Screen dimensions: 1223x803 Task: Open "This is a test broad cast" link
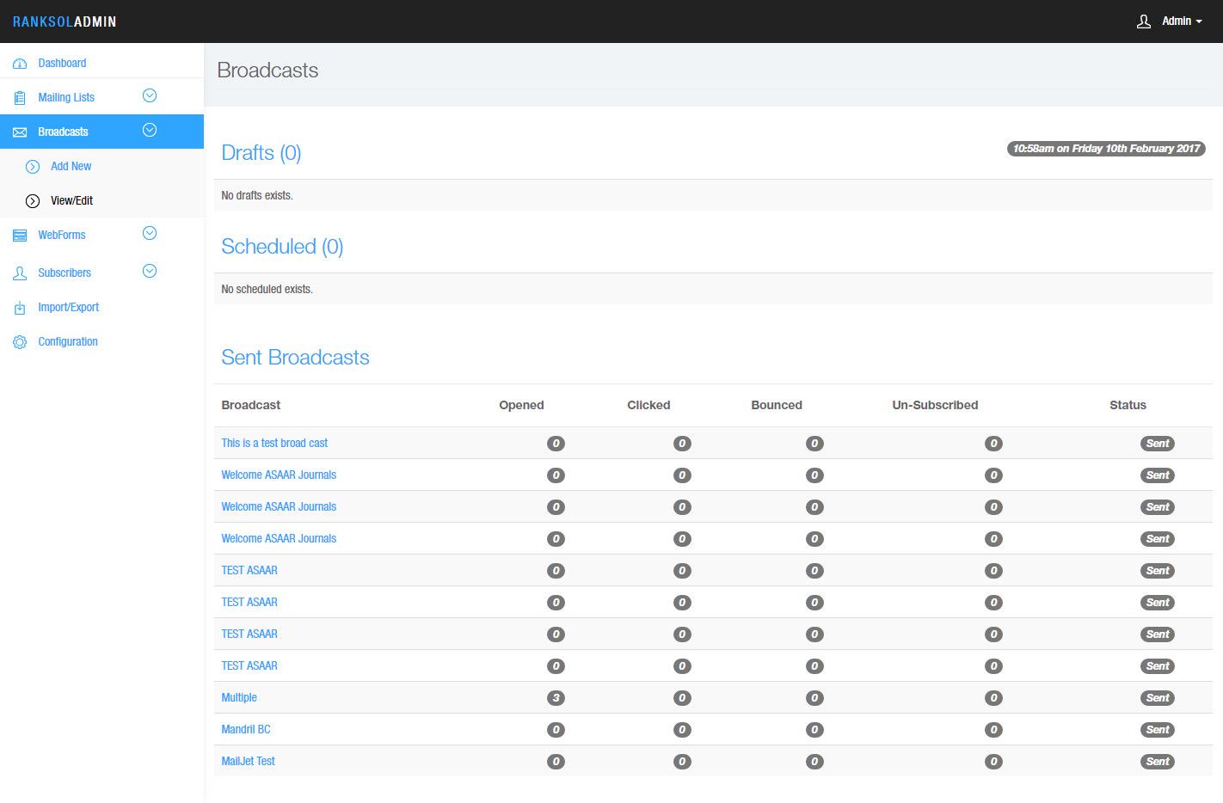[274, 443]
